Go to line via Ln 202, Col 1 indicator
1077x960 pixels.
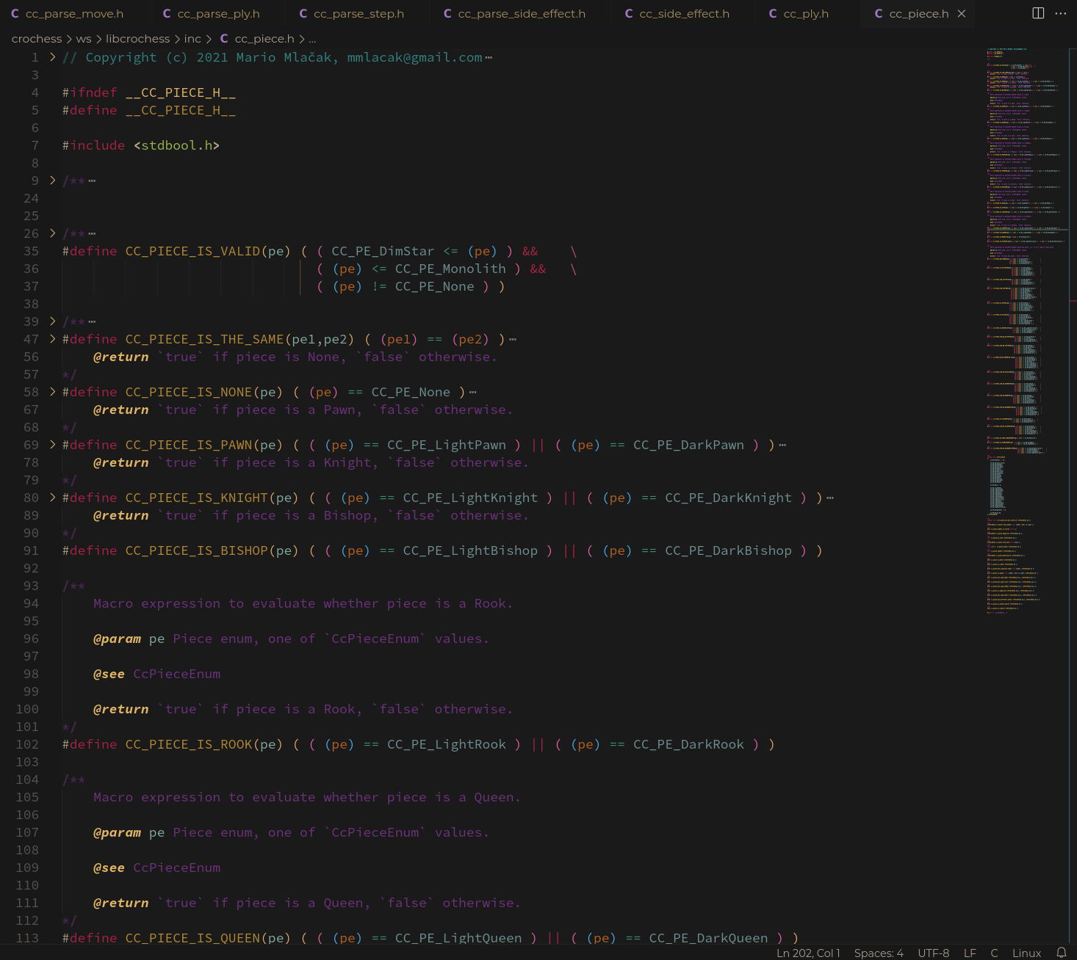808,953
